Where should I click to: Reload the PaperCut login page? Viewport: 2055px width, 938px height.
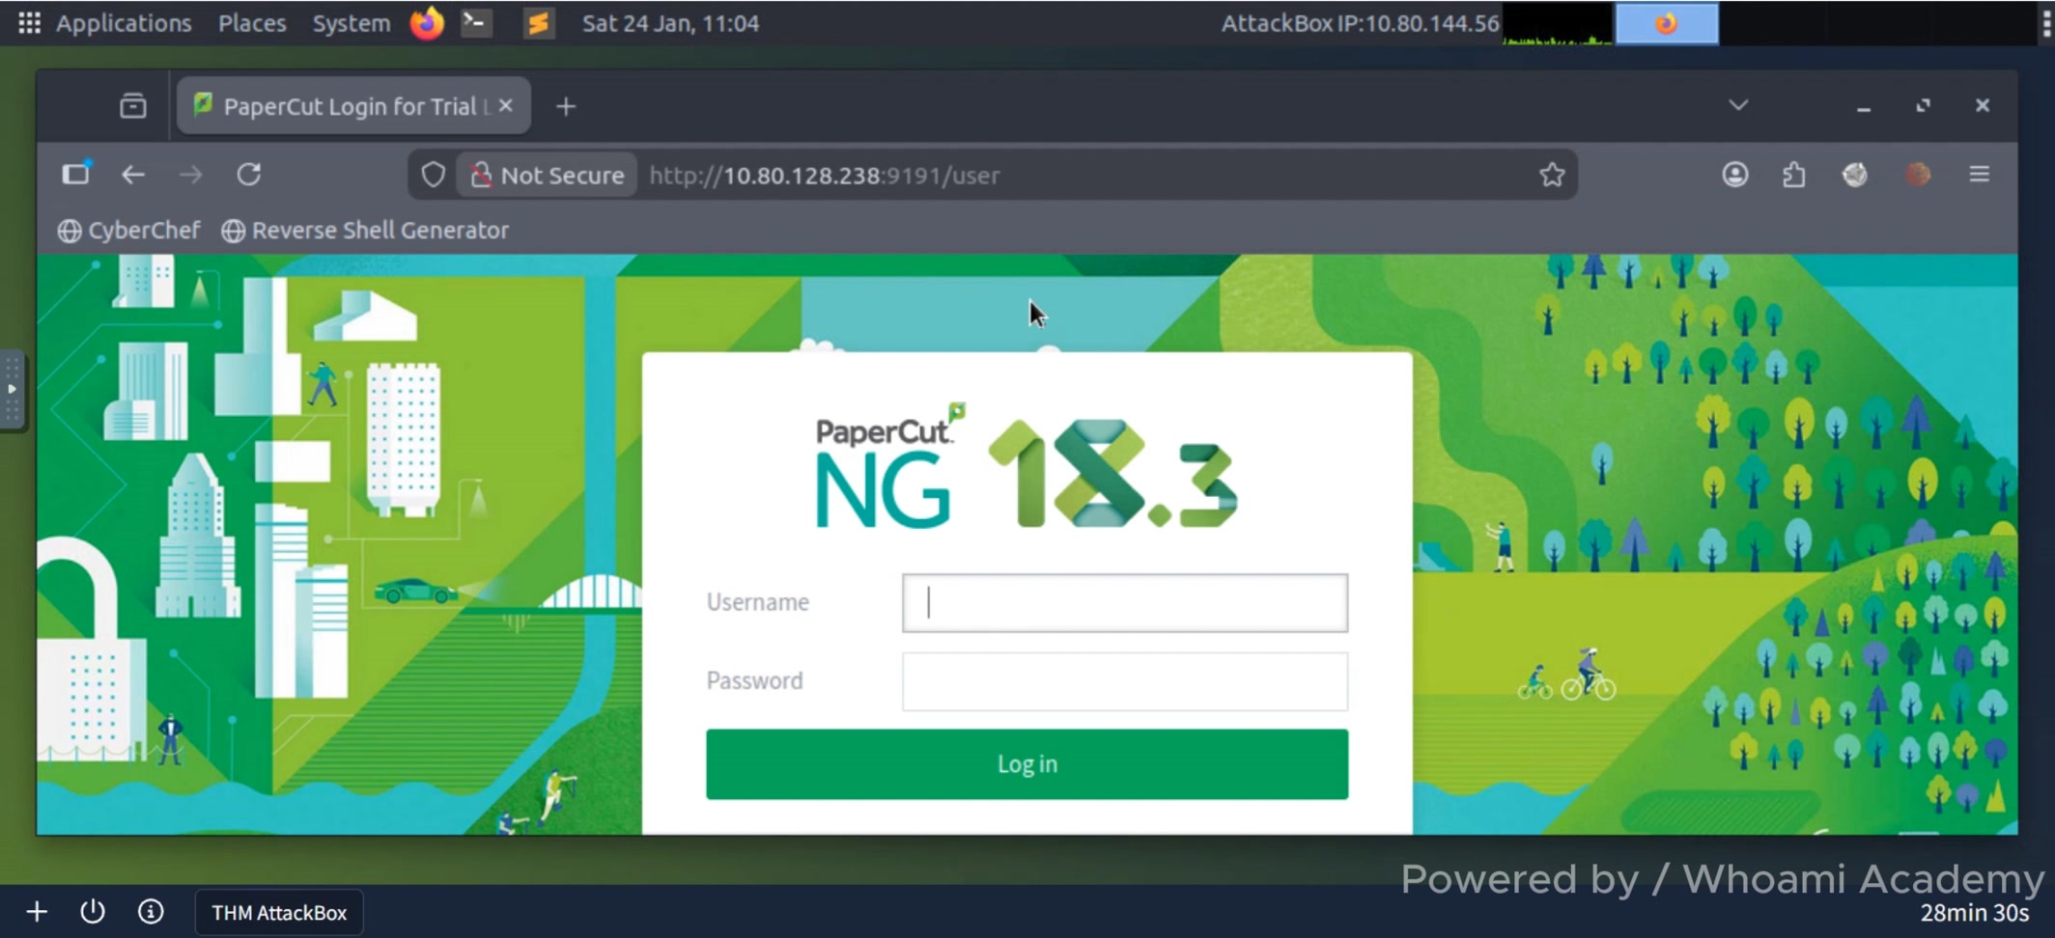tap(249, 175)
